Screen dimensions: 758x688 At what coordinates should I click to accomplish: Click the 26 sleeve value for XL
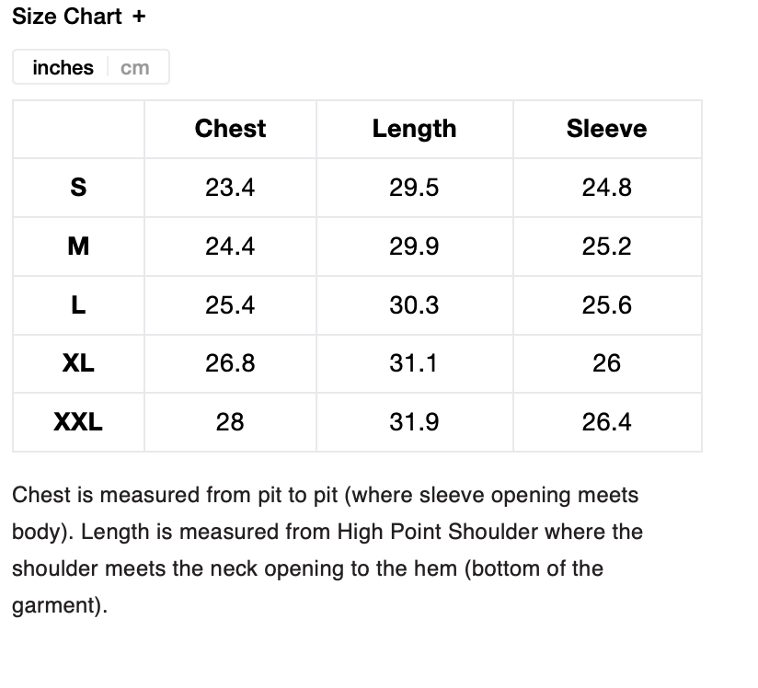(x=606, y=363)
